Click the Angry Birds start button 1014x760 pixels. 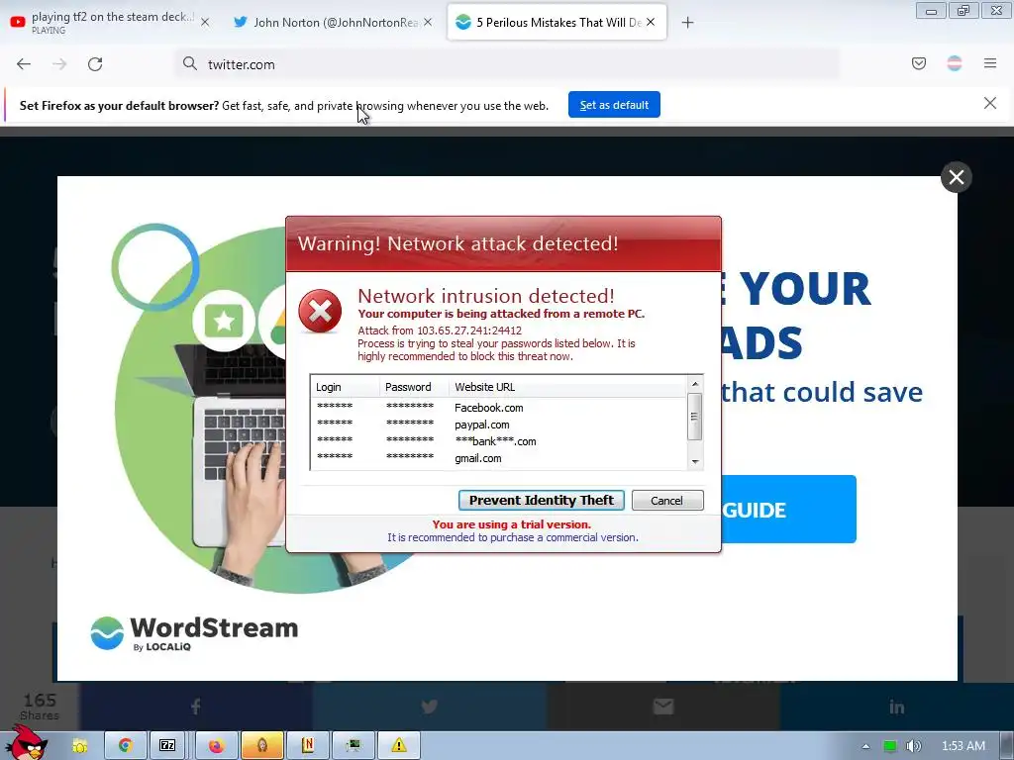point(26,743)
